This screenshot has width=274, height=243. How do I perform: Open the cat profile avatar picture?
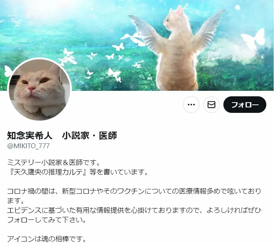coord(39,90)
